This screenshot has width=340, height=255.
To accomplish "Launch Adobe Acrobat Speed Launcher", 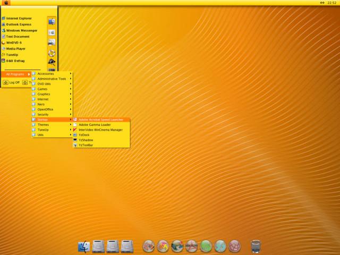I will pos(101,120).
